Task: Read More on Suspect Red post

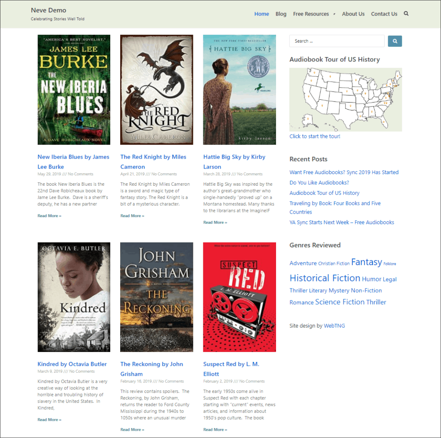Action: click(215, 429)
